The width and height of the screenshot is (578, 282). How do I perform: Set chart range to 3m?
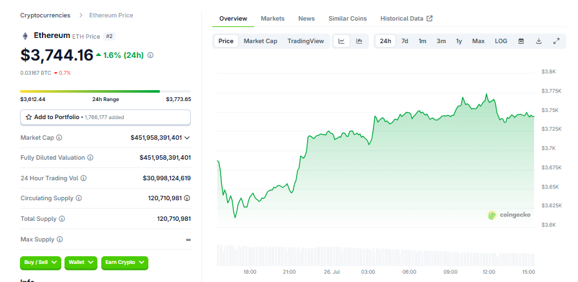click(x=441, y=41)
